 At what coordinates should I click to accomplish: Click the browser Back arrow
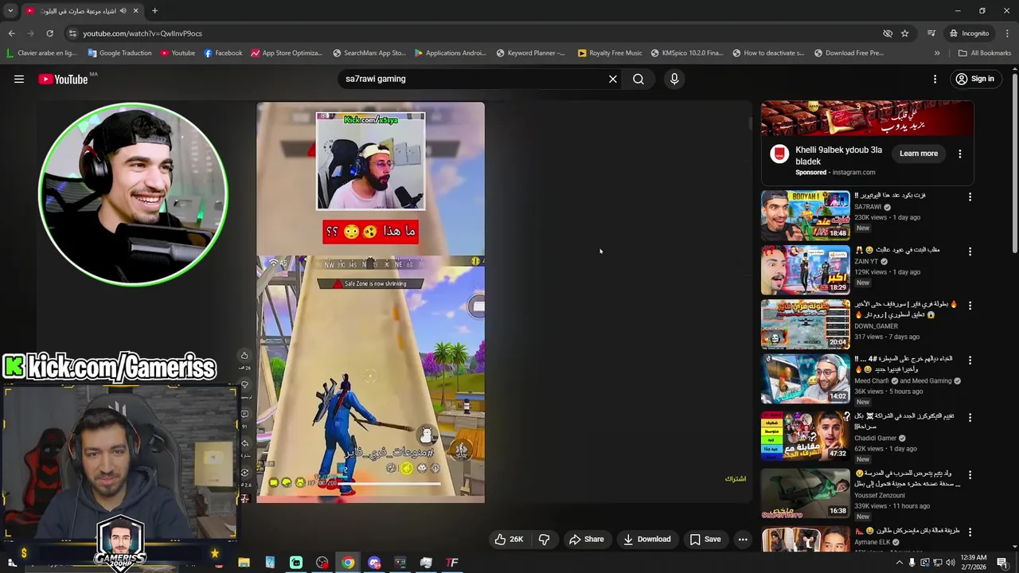(x=11, y=33)
